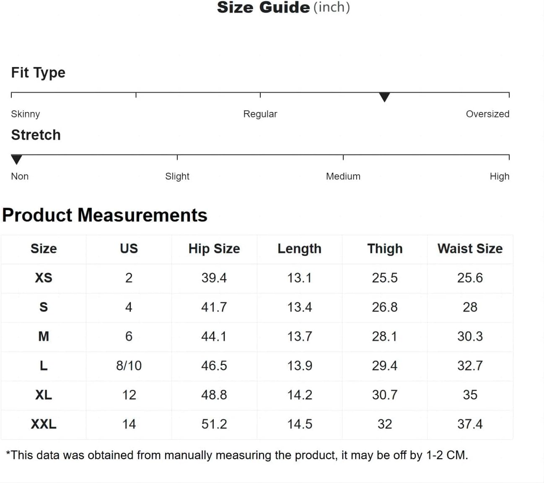
Task: Click the Fit Type slider marker
Action: click(x=384, y=97)
